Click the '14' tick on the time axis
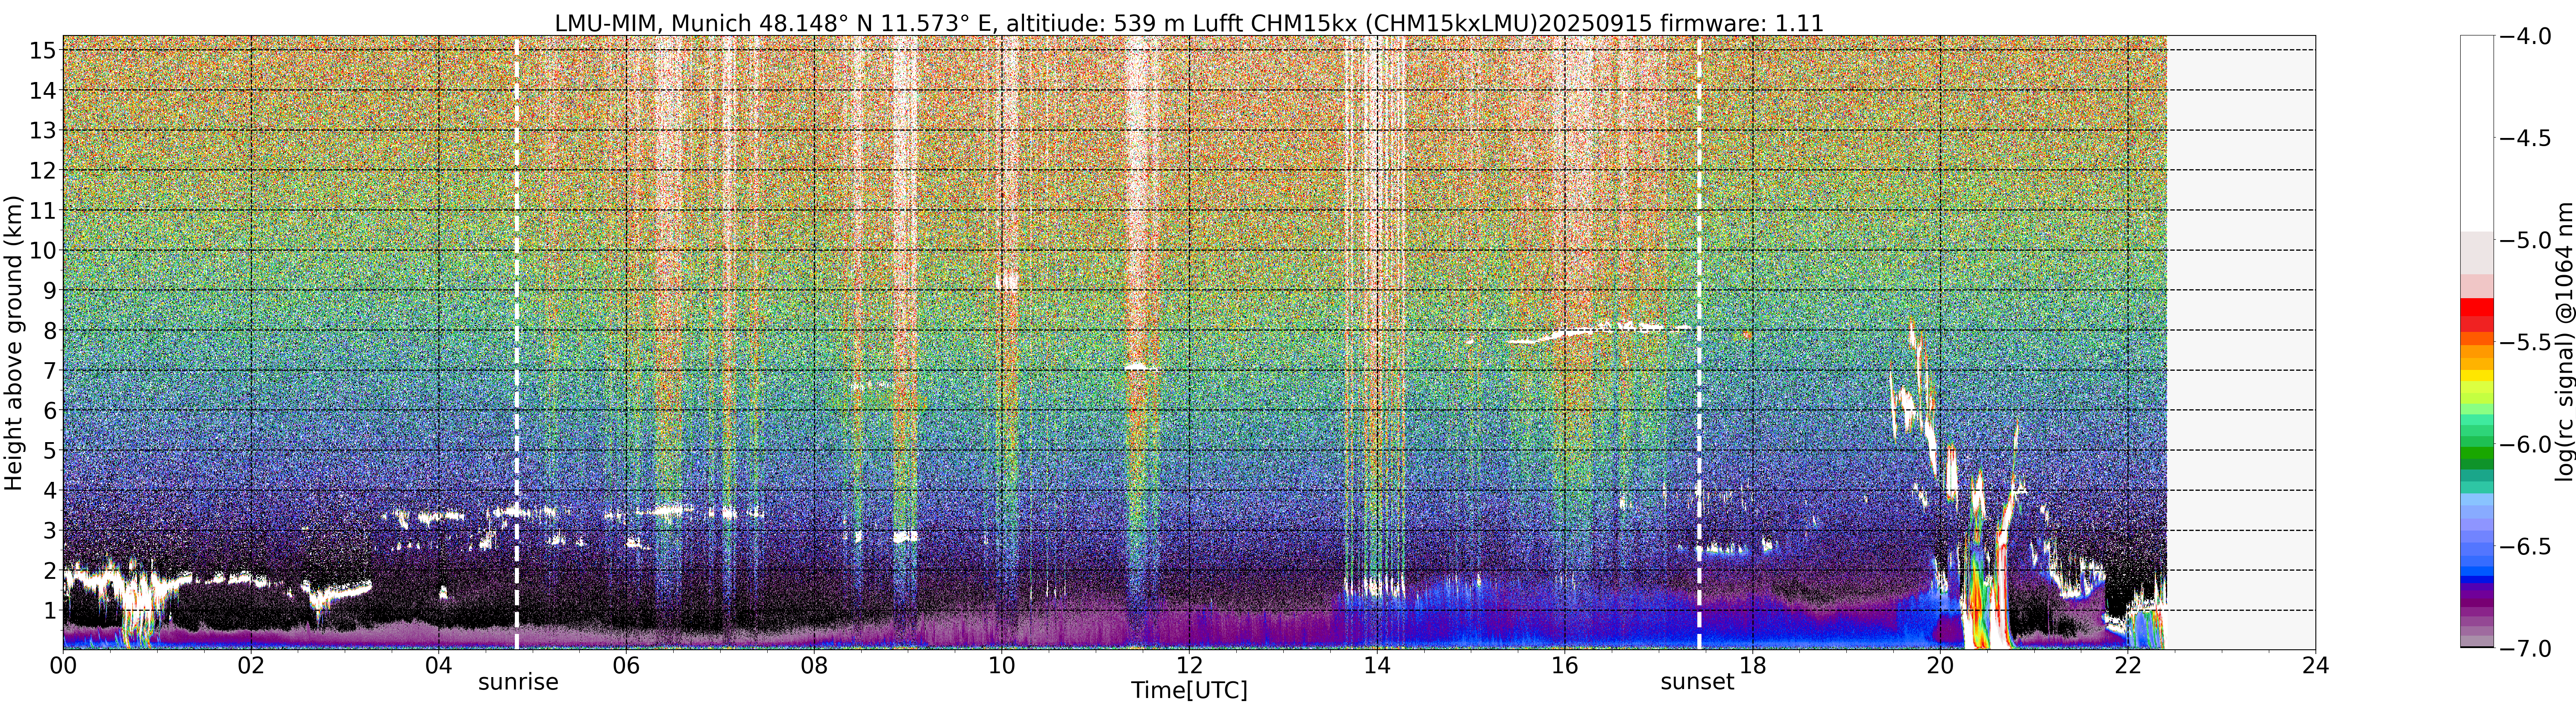Viewport: 2576px width, 704px height. click(1377, 666)
